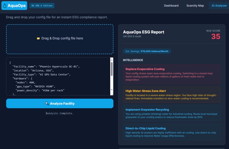
Task: Click the Analyze Facility button
Action: [x=60, y=104]
